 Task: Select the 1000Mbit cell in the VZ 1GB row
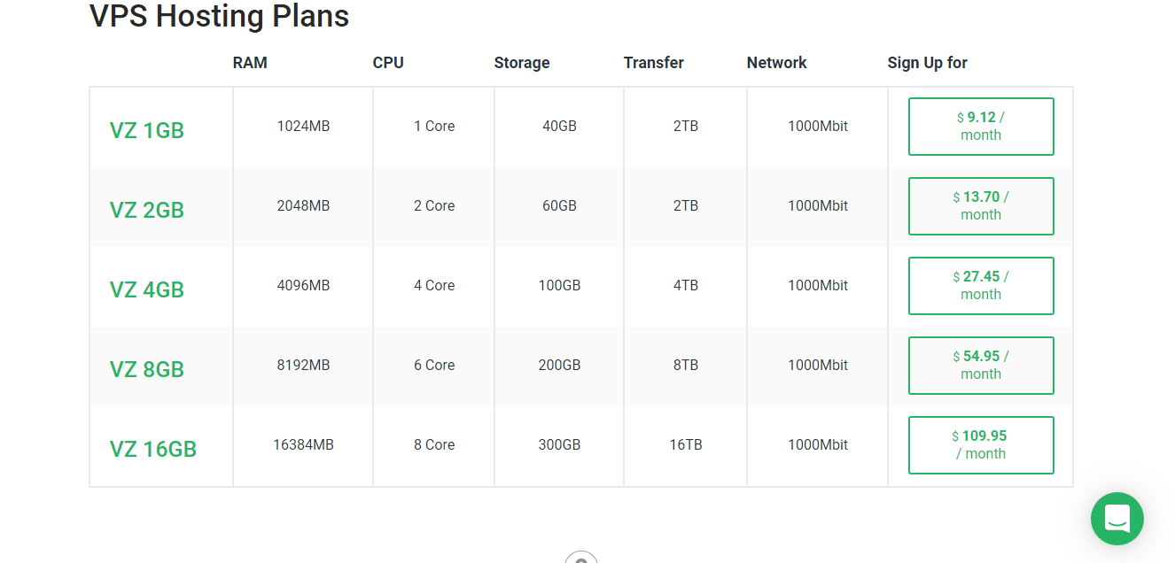(816, 126)
